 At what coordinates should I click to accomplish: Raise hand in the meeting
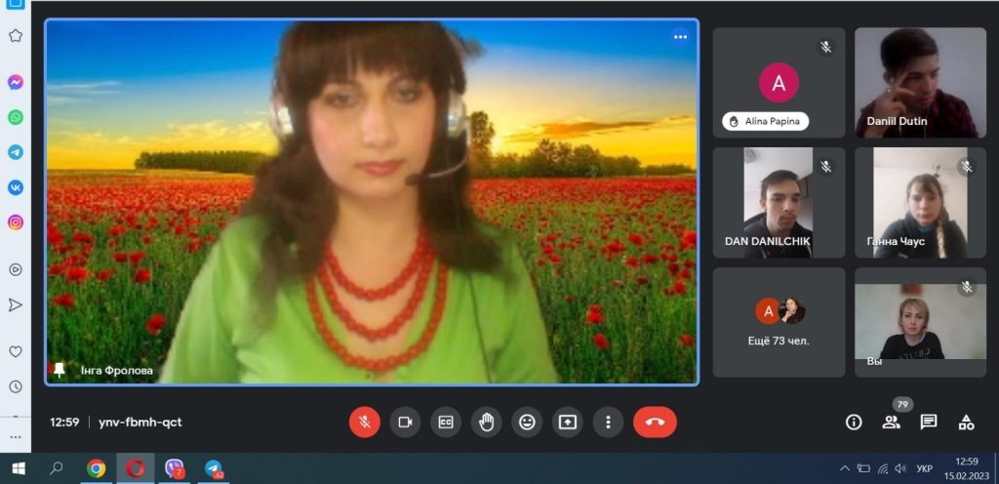486,422
